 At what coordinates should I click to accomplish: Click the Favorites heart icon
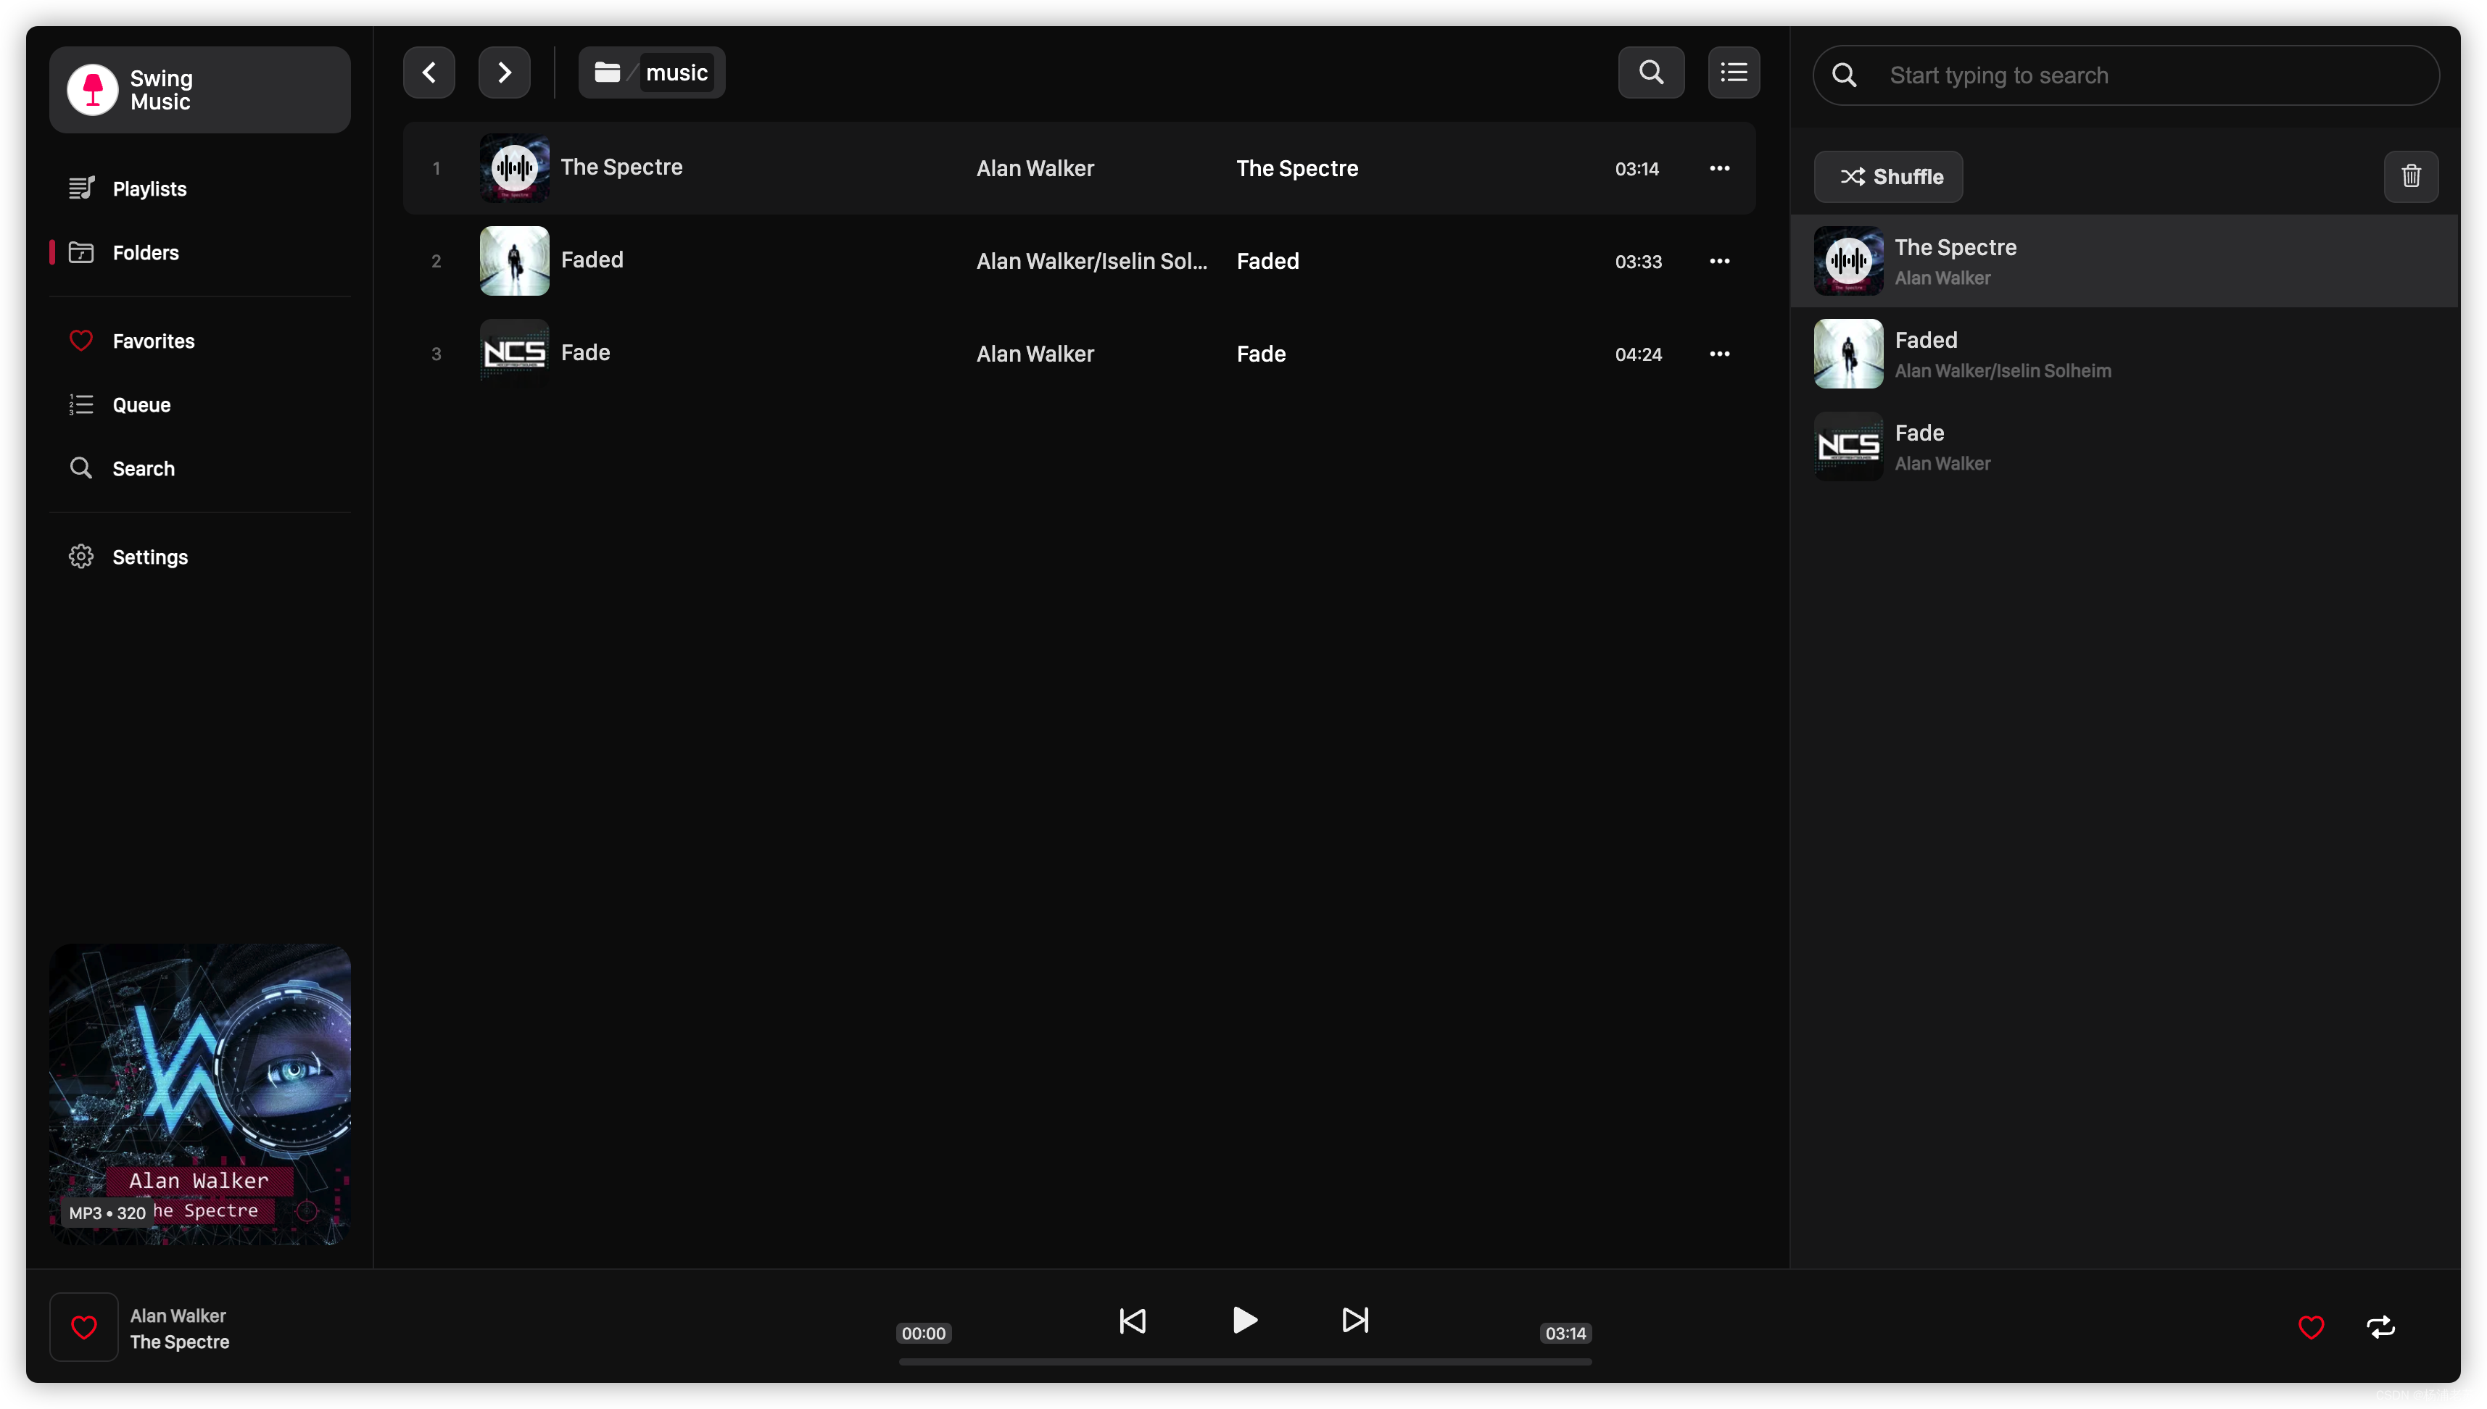80,340
